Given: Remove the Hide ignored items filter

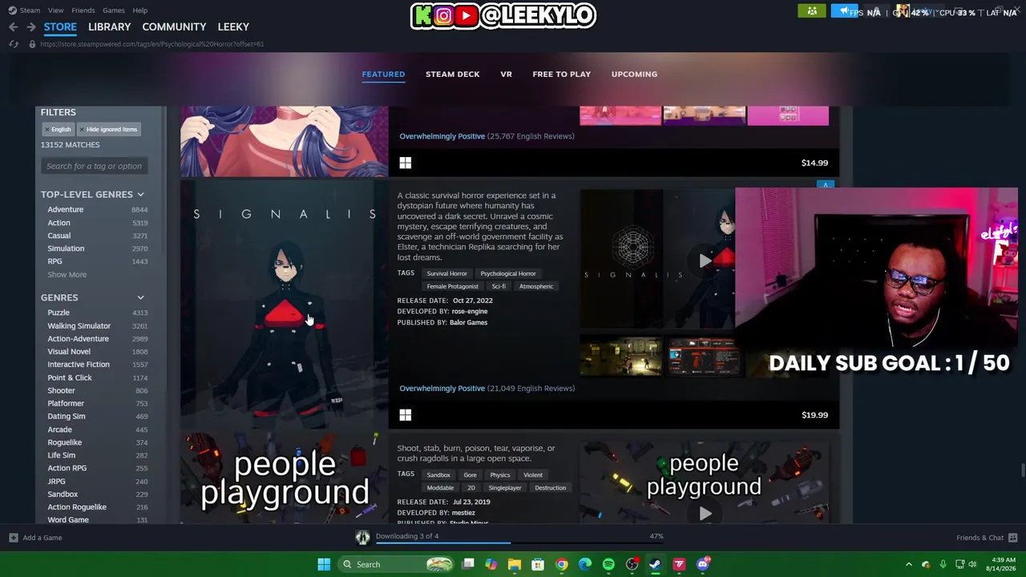Looking at the screenshot, I should tap(108, 129).
